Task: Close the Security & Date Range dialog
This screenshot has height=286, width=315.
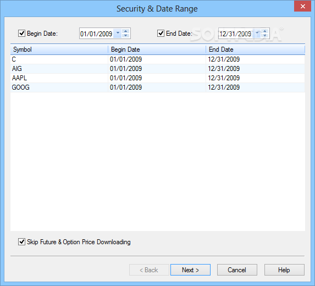Action: [303, 6]
